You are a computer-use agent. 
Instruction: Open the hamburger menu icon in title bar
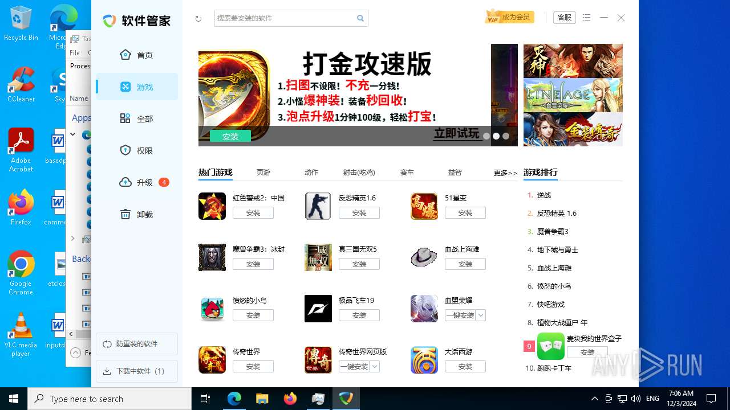coord(587,18)
